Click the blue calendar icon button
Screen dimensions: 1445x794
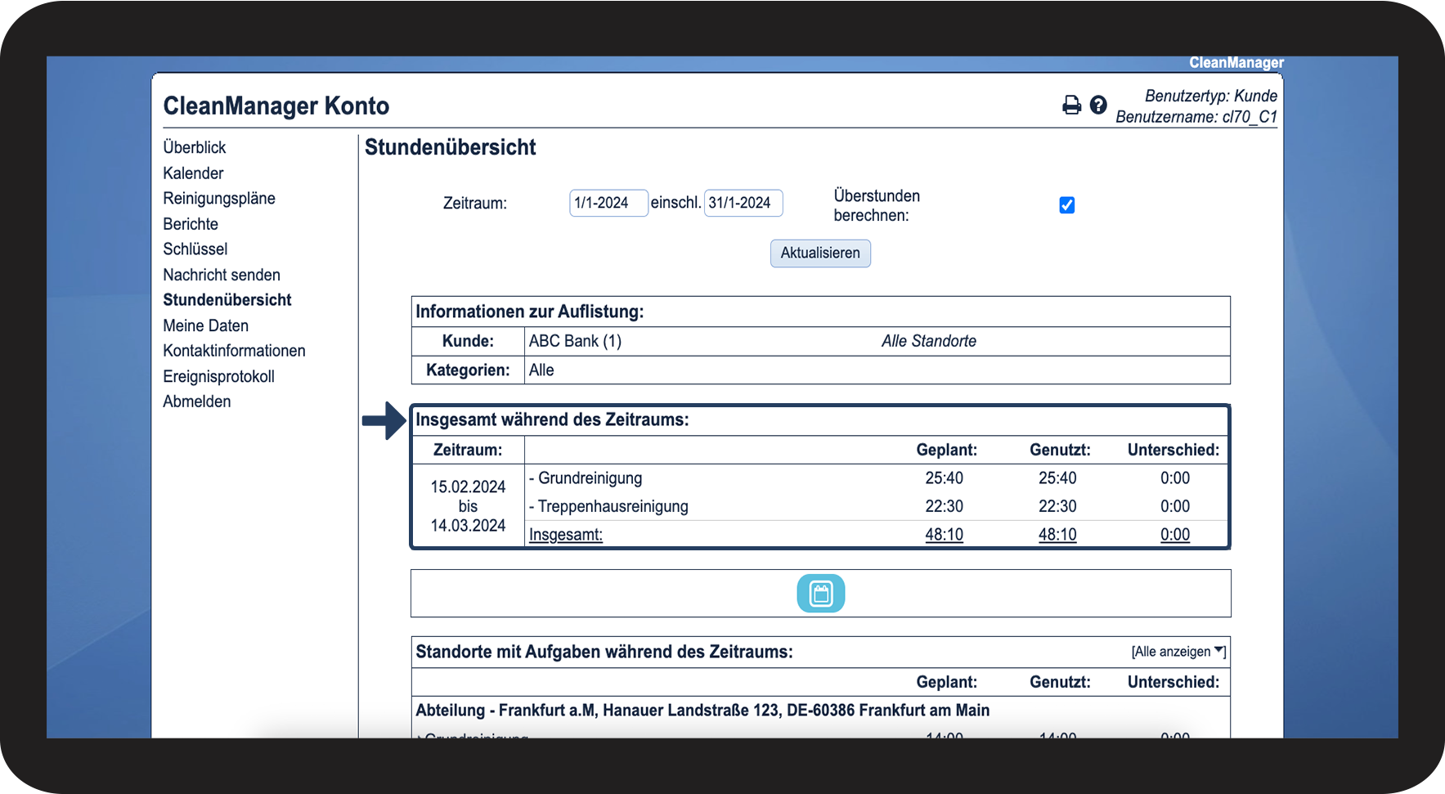point(820,594)
